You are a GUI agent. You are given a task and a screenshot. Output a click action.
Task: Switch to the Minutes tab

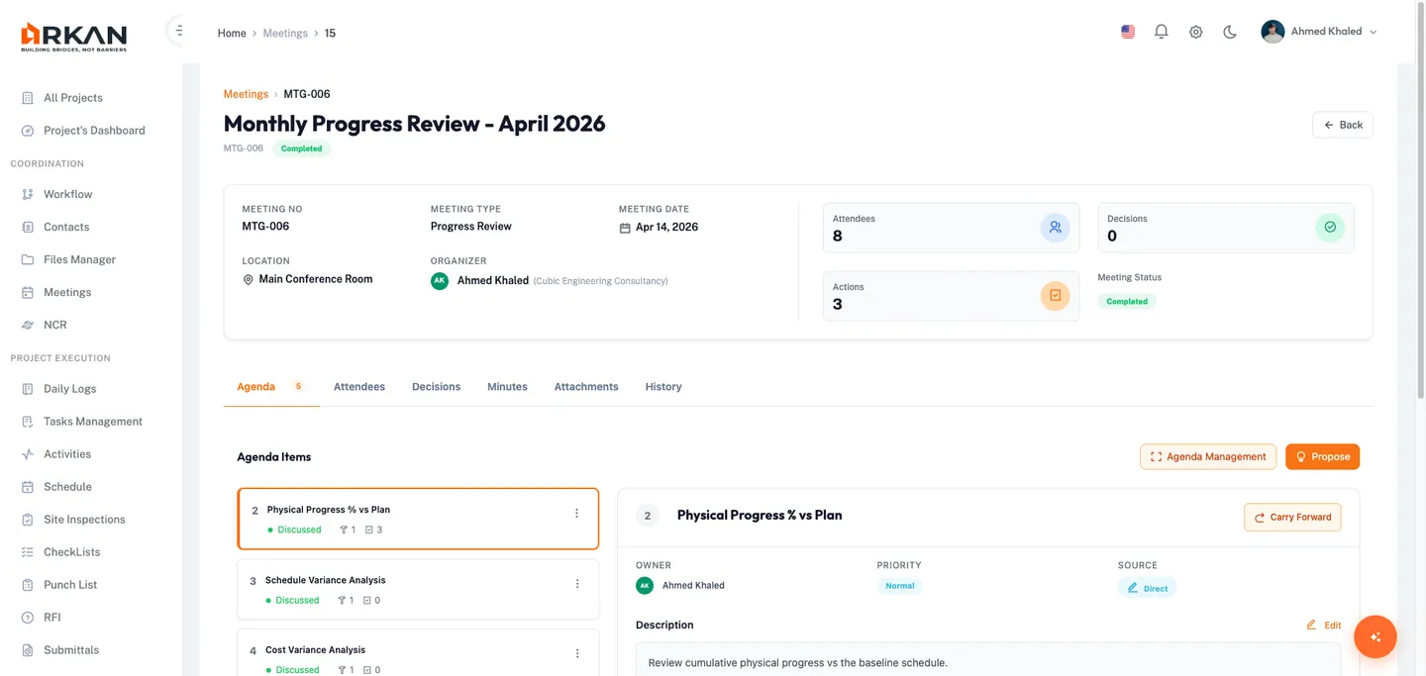tap(507, 387)
